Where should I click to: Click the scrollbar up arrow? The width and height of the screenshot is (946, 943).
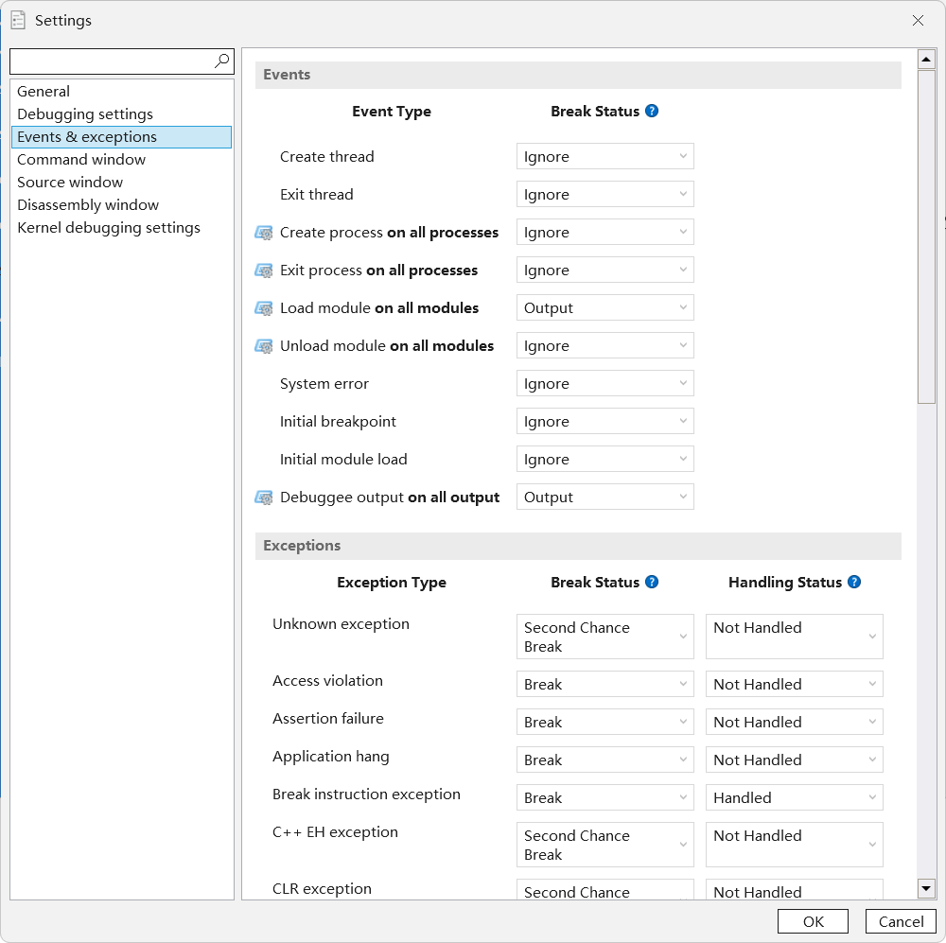[x=926, y=60]
